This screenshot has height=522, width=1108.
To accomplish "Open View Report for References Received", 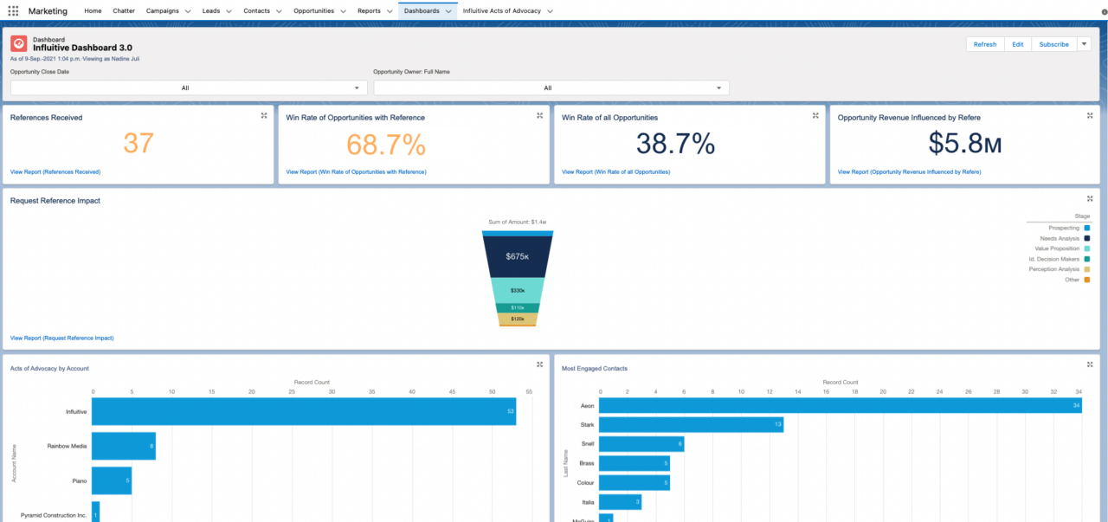I will pos(55,171).
